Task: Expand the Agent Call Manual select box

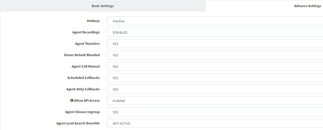Action: (215, 67)
